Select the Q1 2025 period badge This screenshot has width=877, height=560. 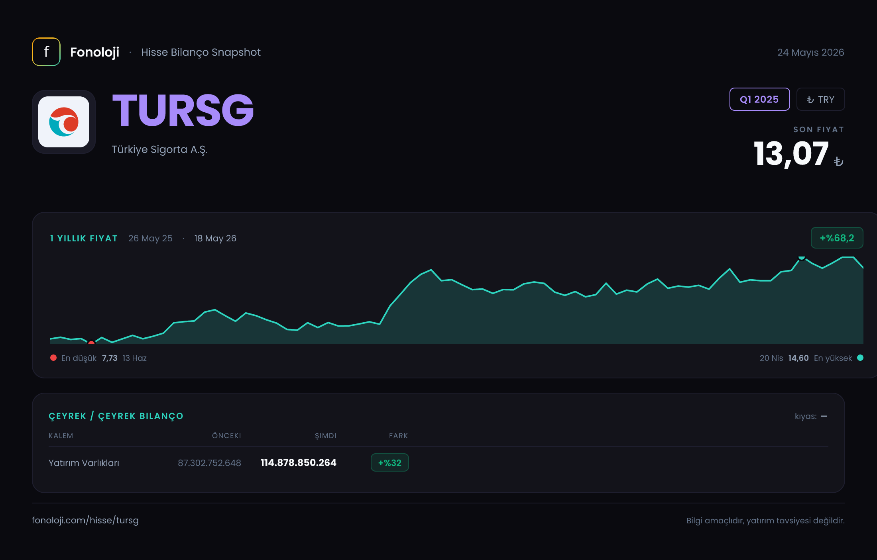pyautogui.click(x=759, y=99)
